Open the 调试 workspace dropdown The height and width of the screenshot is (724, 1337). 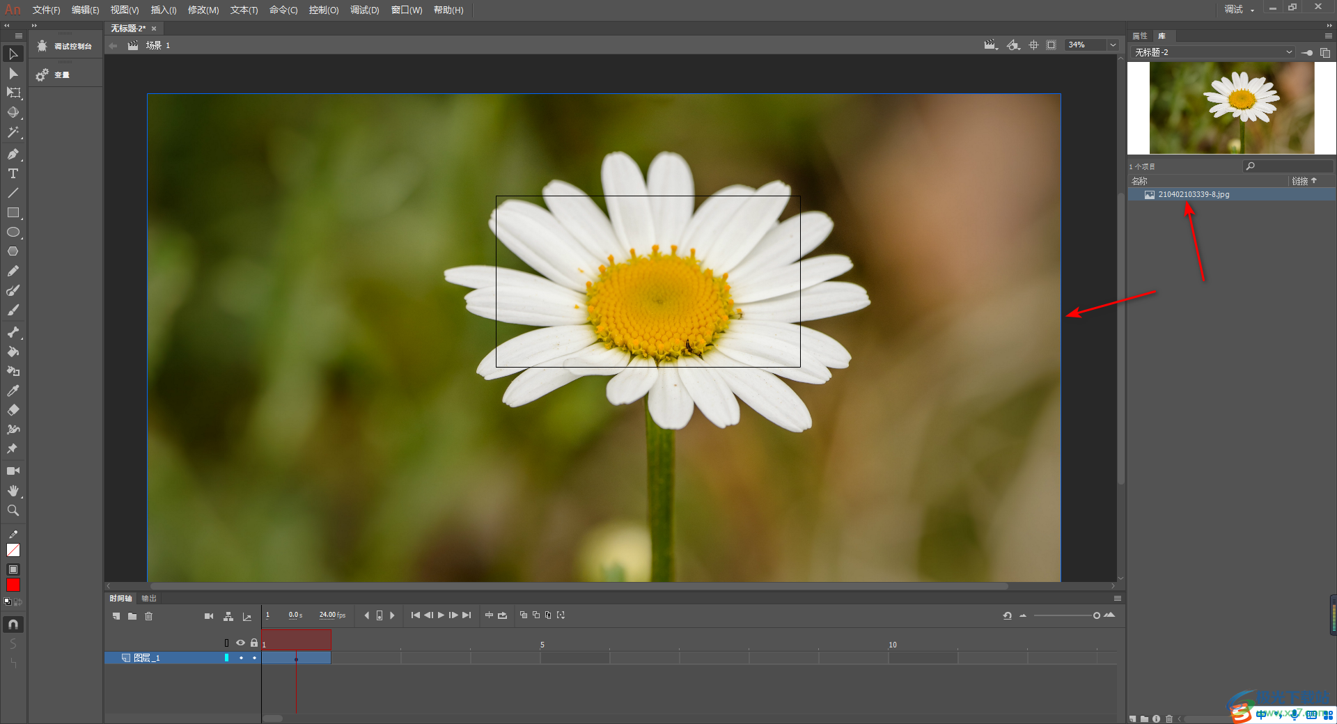point(1240,10)
